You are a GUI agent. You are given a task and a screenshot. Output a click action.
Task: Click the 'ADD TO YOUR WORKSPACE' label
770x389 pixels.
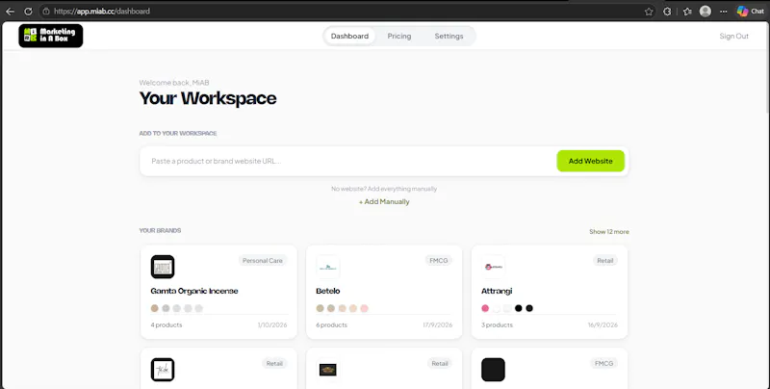(178, 133)
